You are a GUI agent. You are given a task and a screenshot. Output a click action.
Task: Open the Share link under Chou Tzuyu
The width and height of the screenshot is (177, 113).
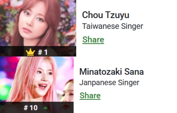coord(93,40)
